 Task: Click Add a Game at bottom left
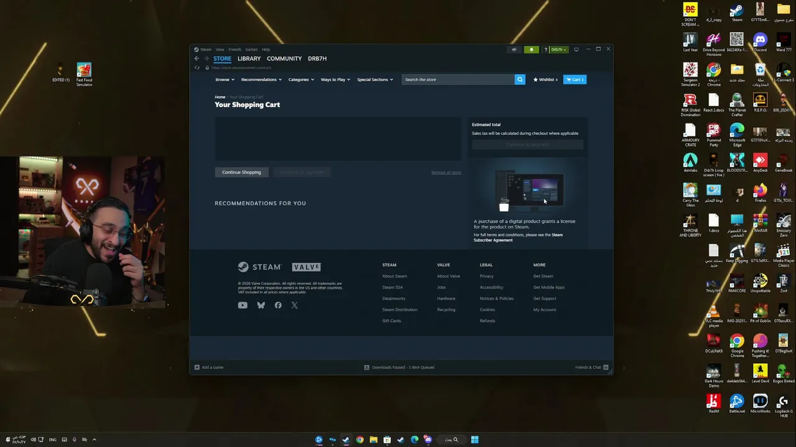(208, 368)
